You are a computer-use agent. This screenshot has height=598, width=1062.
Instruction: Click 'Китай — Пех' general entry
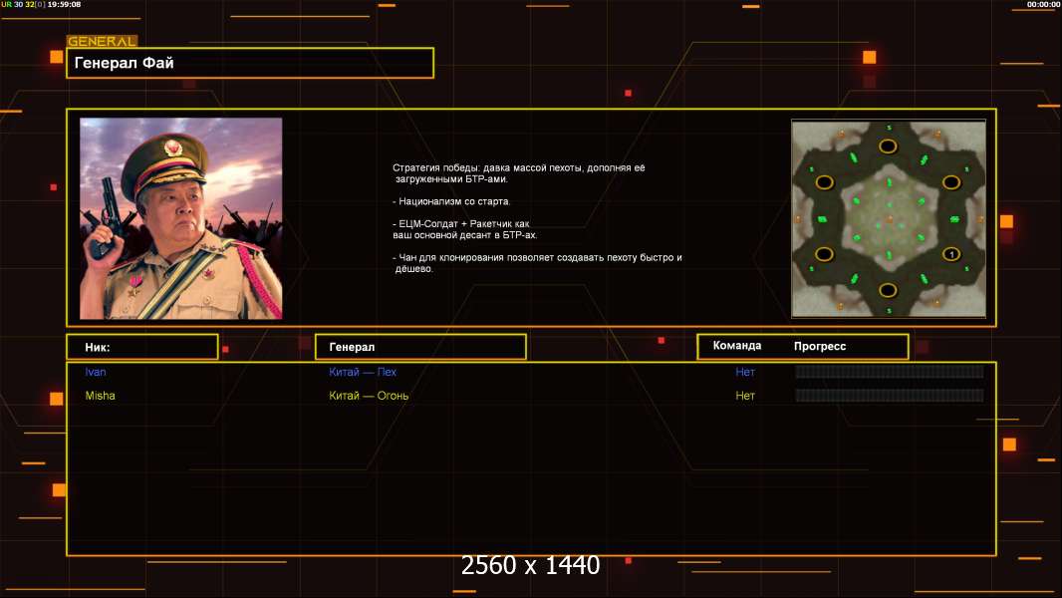pyautogui.click(x=363, y=372)
